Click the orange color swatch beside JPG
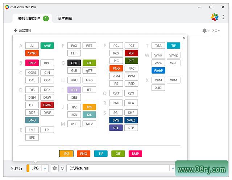This screenshot has height=180, width=232. point(28,168)
